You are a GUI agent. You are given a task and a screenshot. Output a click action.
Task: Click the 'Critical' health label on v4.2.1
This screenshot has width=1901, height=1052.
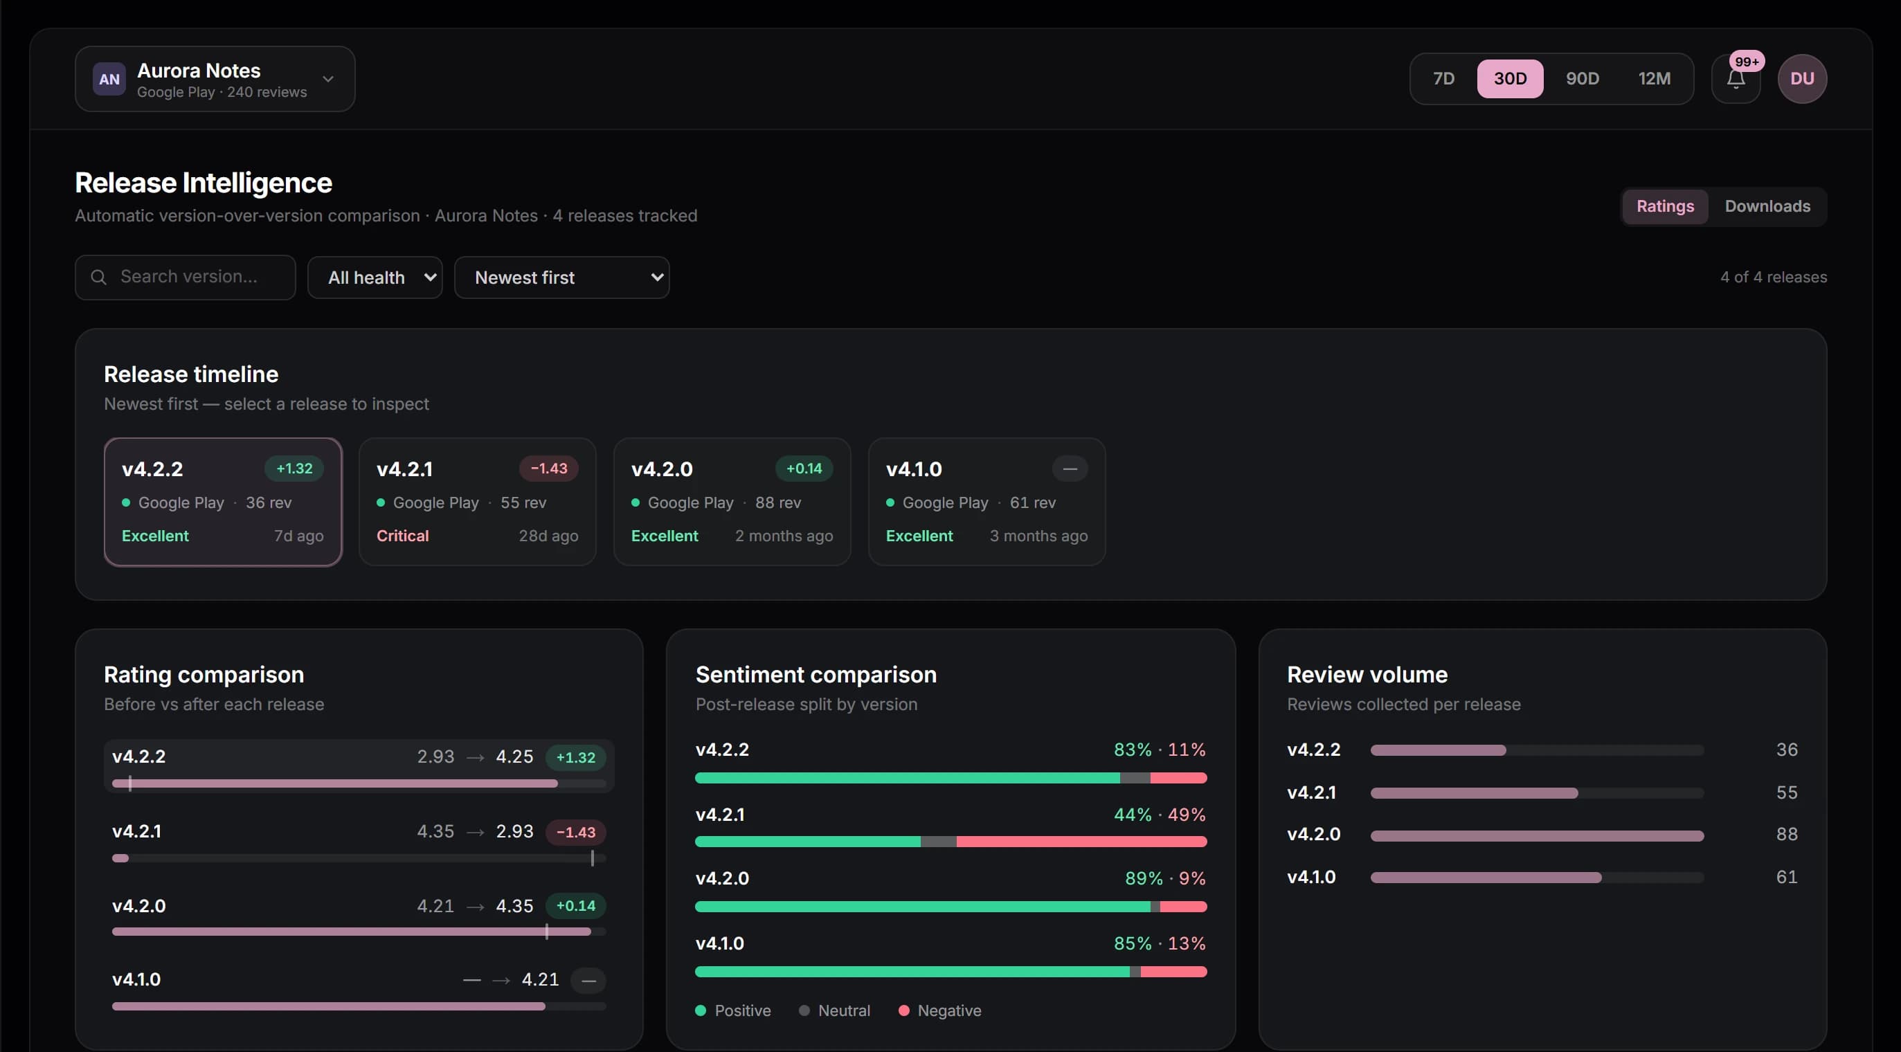pyautogui.click(x=402, y=536)
